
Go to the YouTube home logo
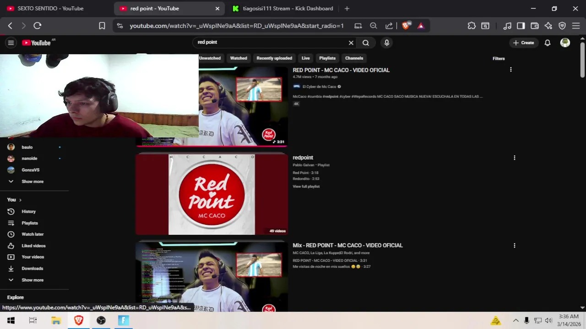(36, 42)
